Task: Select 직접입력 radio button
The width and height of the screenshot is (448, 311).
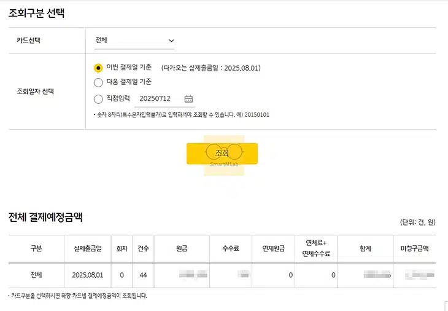Action: [x=98, y=99]
